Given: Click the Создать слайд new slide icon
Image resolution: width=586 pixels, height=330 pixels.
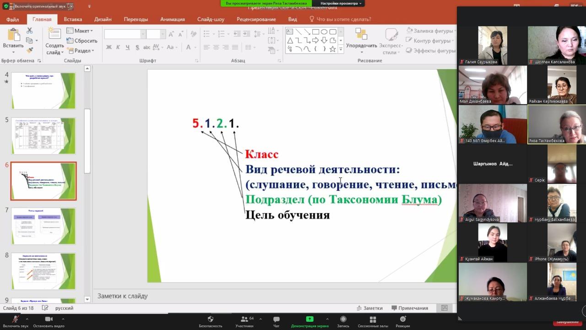Looking at the screenshot, I should (x=54, y=35).
